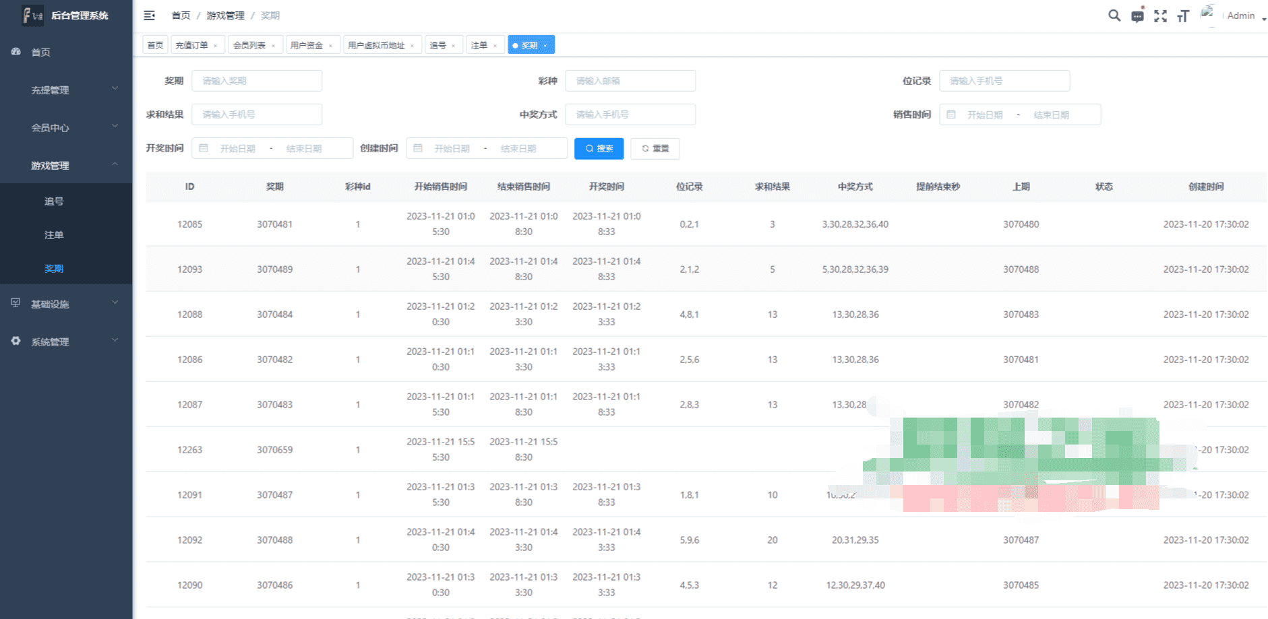Collapse the sidebar with the hamburger icon
The width and height of the screenshot is (1268, 619).
(150, 15)
